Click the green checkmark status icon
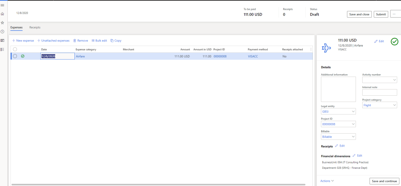The image size is (401, 186). (394, 42)
